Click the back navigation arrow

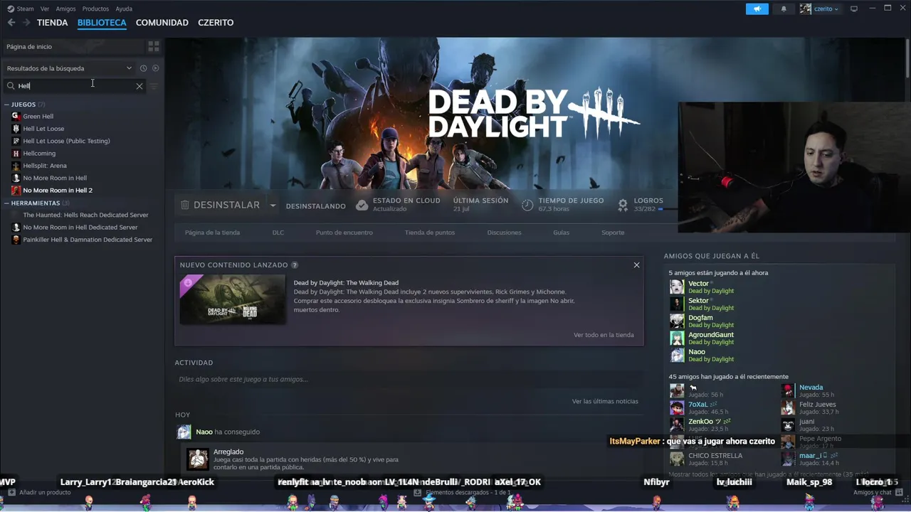[x=11, y=23]
